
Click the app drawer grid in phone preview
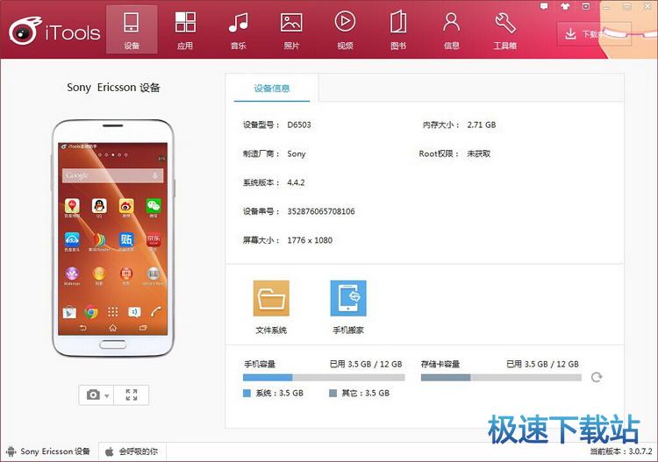[x=112, y=312]
